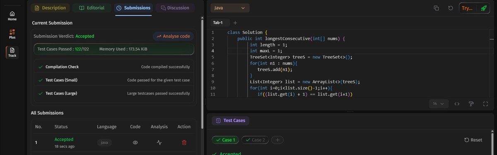Click the Accepted status of submission 1
This screenshot has height=155, width=497.
(x=64, y=139)
